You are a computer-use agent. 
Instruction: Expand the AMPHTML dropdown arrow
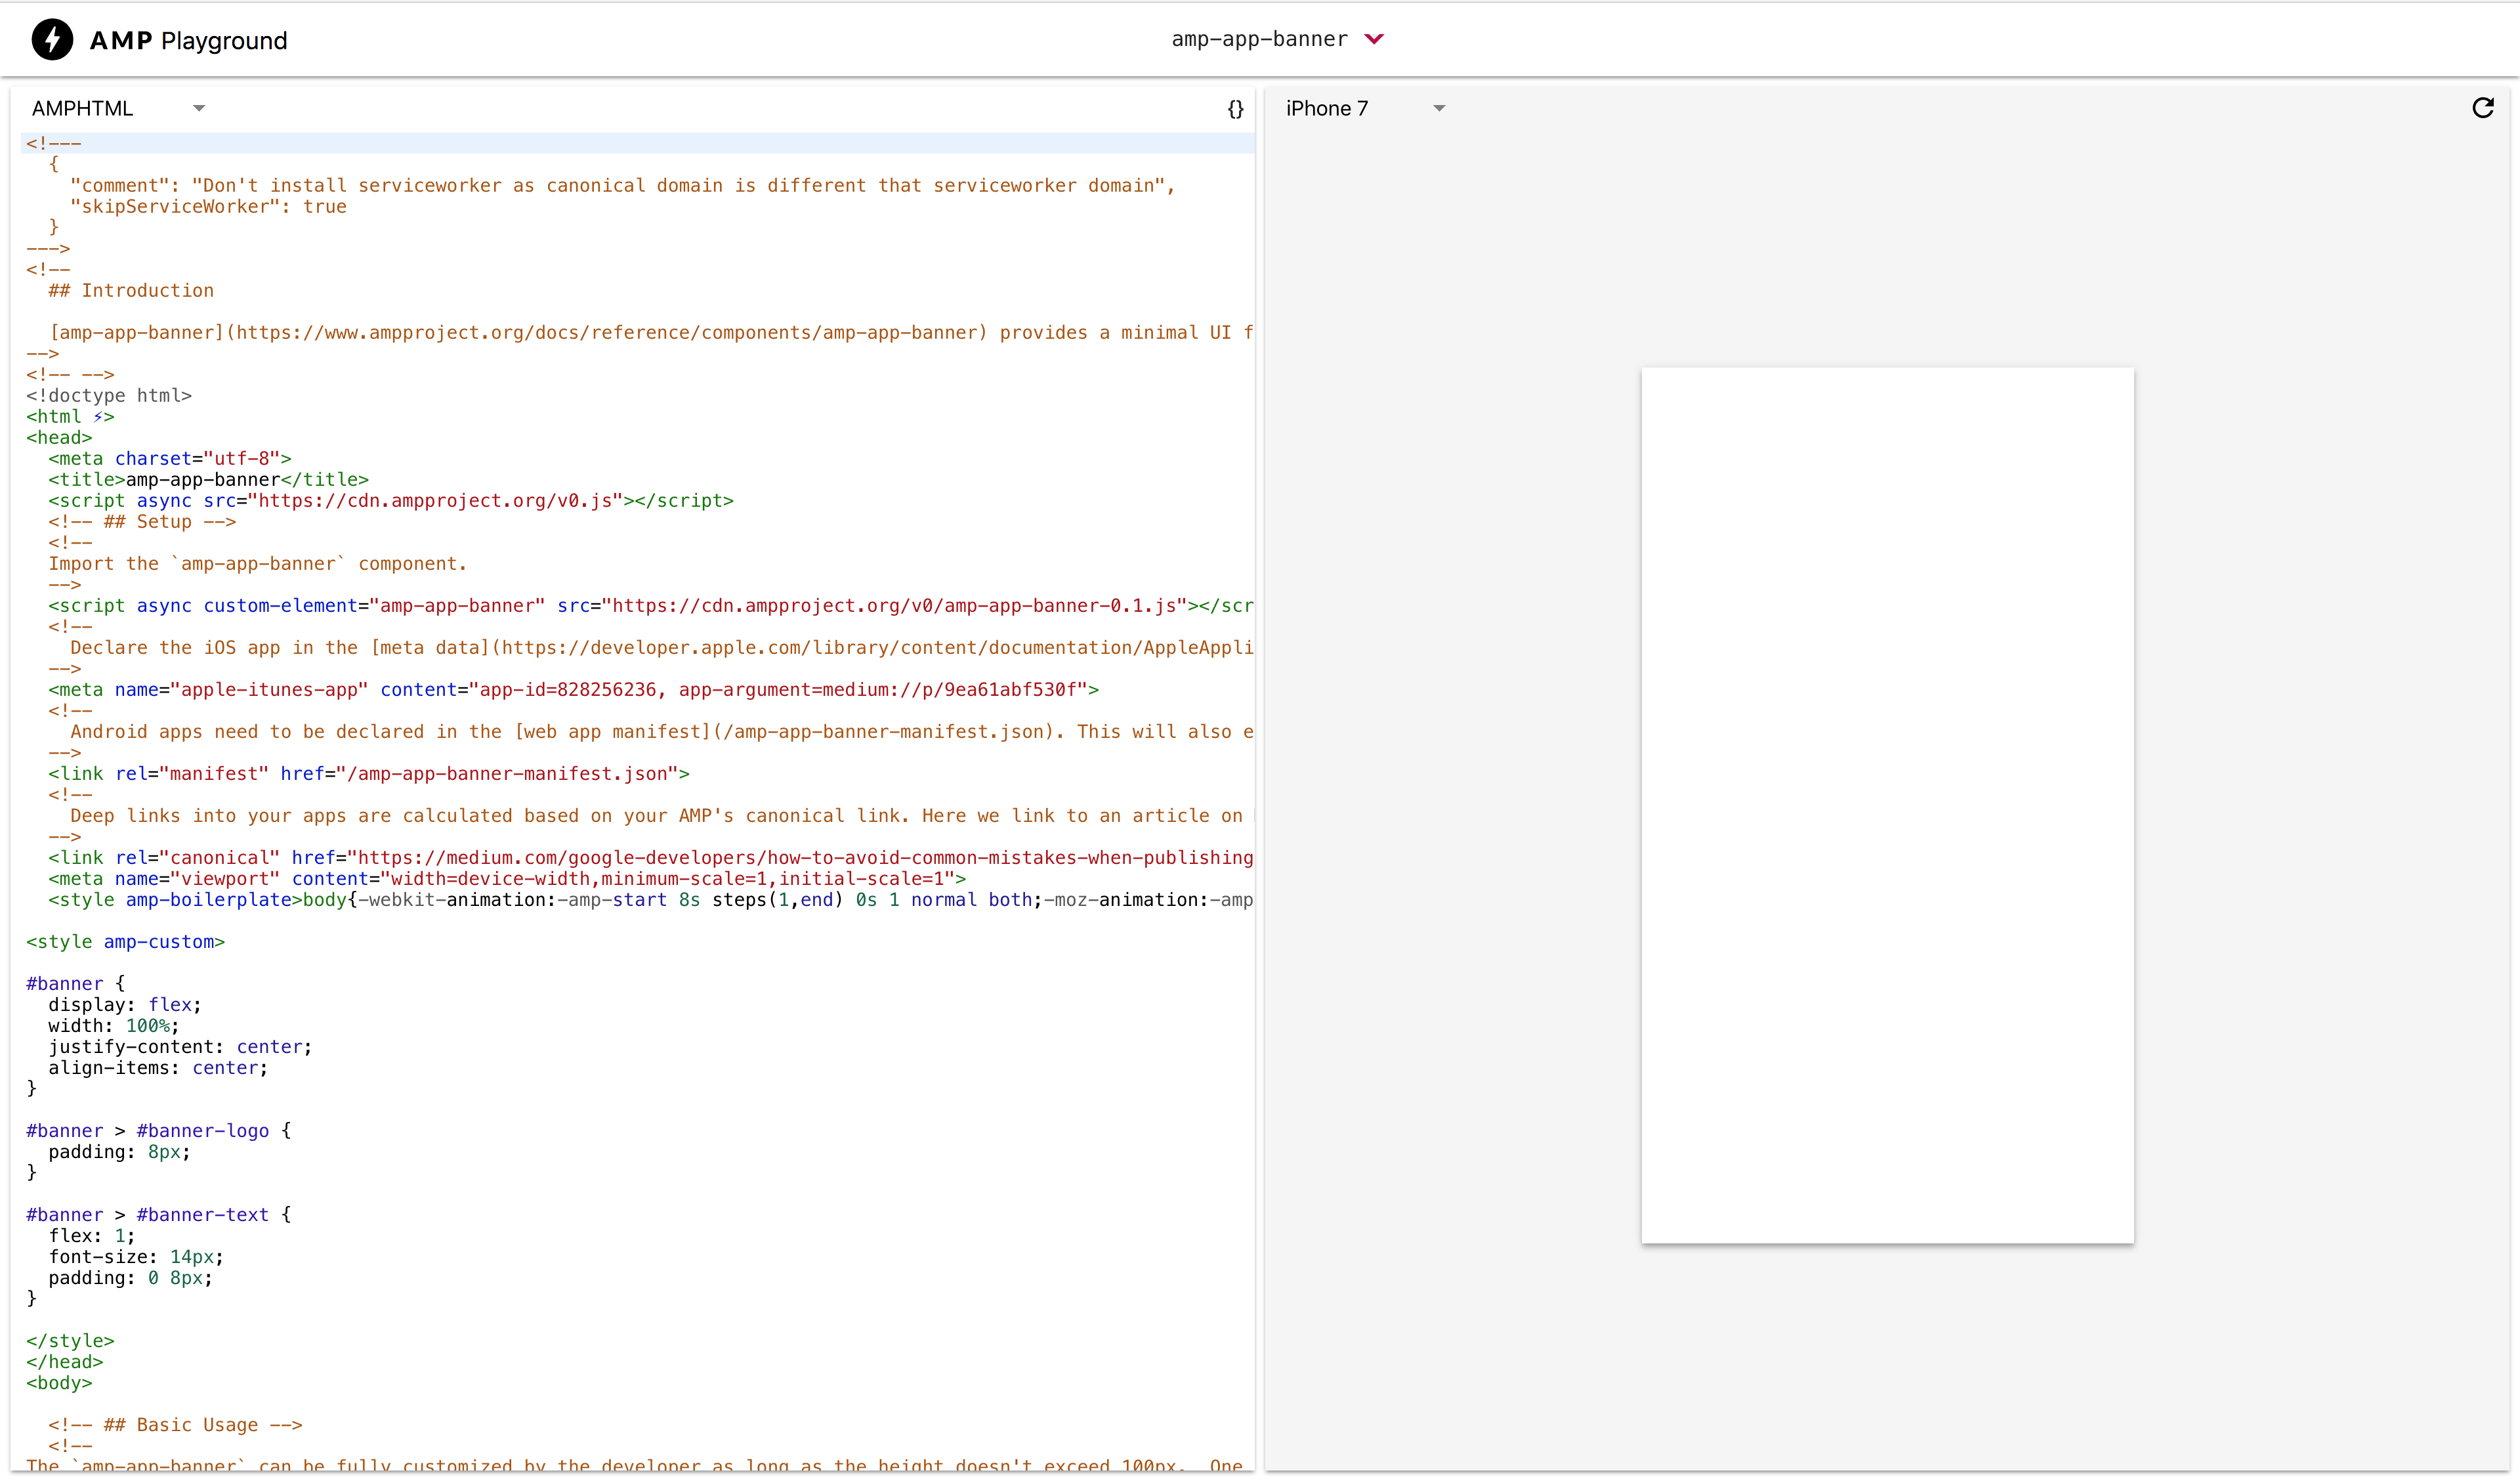click(x=199, y=107)
